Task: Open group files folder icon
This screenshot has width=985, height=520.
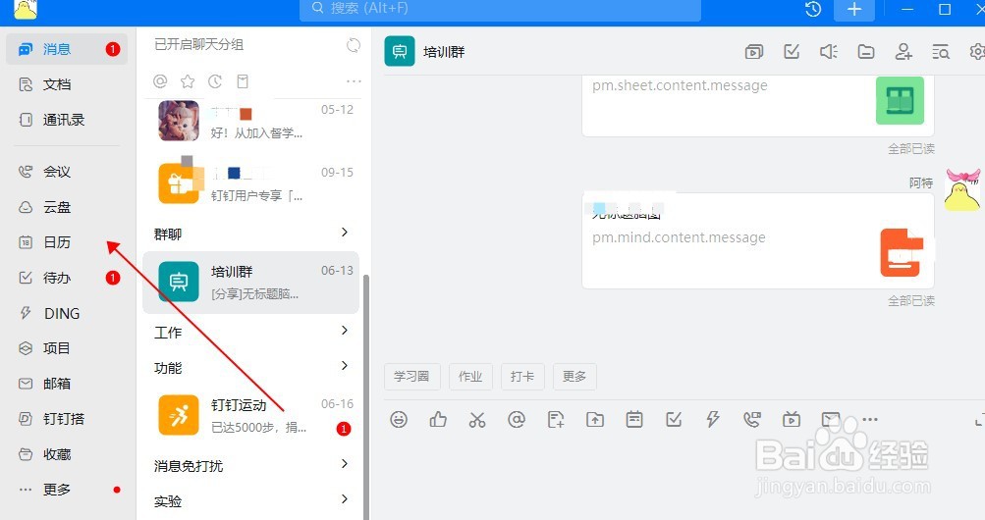Action: (x=865, y=51)
